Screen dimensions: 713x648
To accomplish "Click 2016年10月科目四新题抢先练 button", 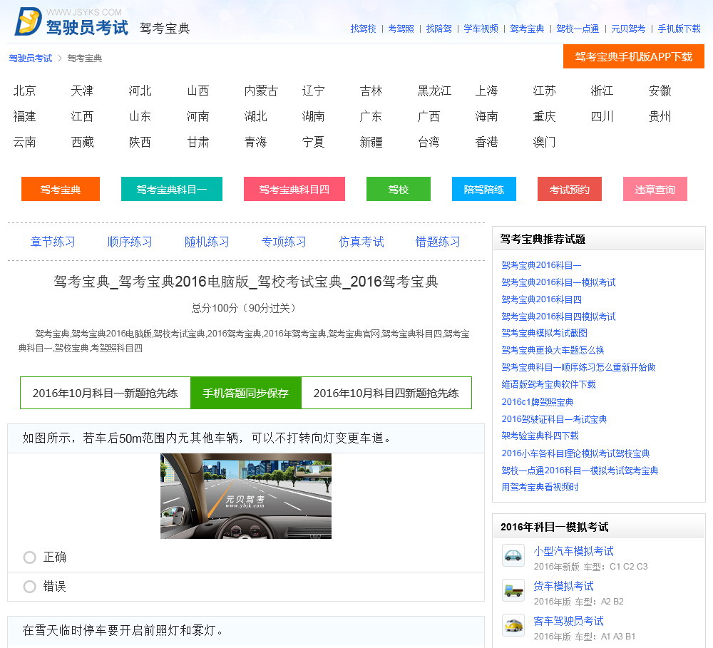I will (386, 393).
